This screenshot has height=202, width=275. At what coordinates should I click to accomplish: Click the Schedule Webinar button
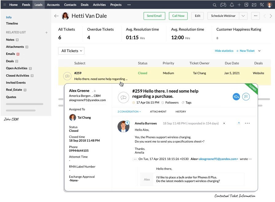(x=223, y=16)
